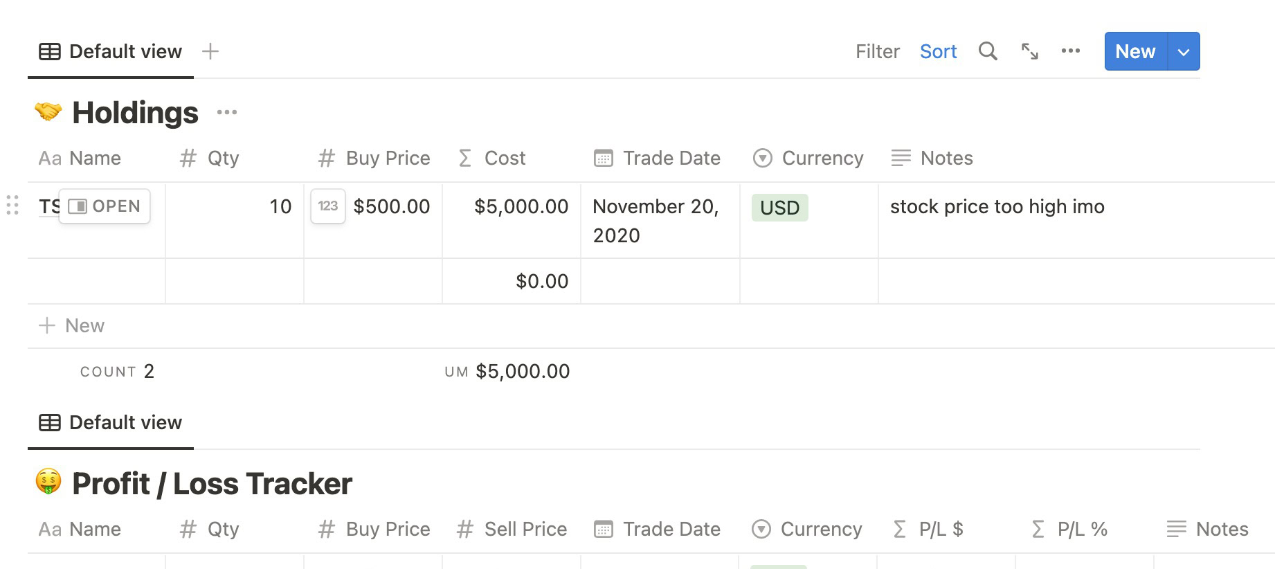This screenshot has height=569, width=1275.
Task: Click the blue Sort button
Action: pos(938,52)
